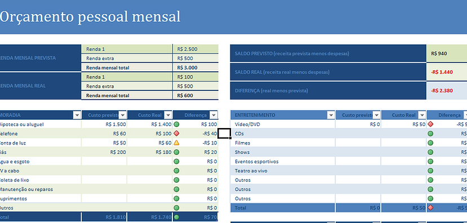This screenshot has height=223, width=467.
Task: Click the green indicator for Água e esgoto
Action: pos(176,161)
